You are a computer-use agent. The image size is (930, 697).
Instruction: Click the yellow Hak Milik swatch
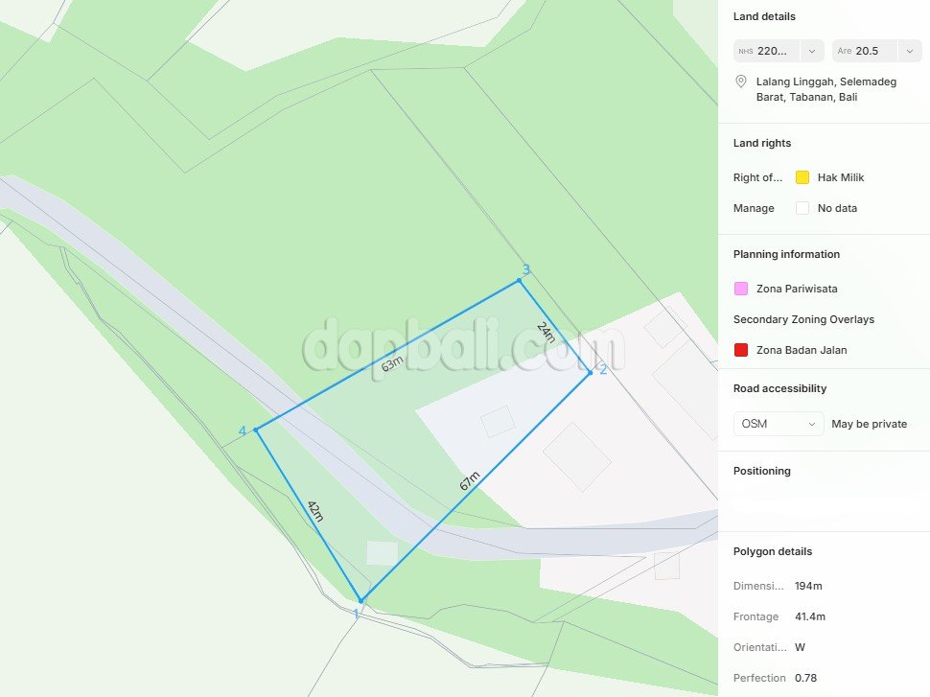tap(802, 177)
